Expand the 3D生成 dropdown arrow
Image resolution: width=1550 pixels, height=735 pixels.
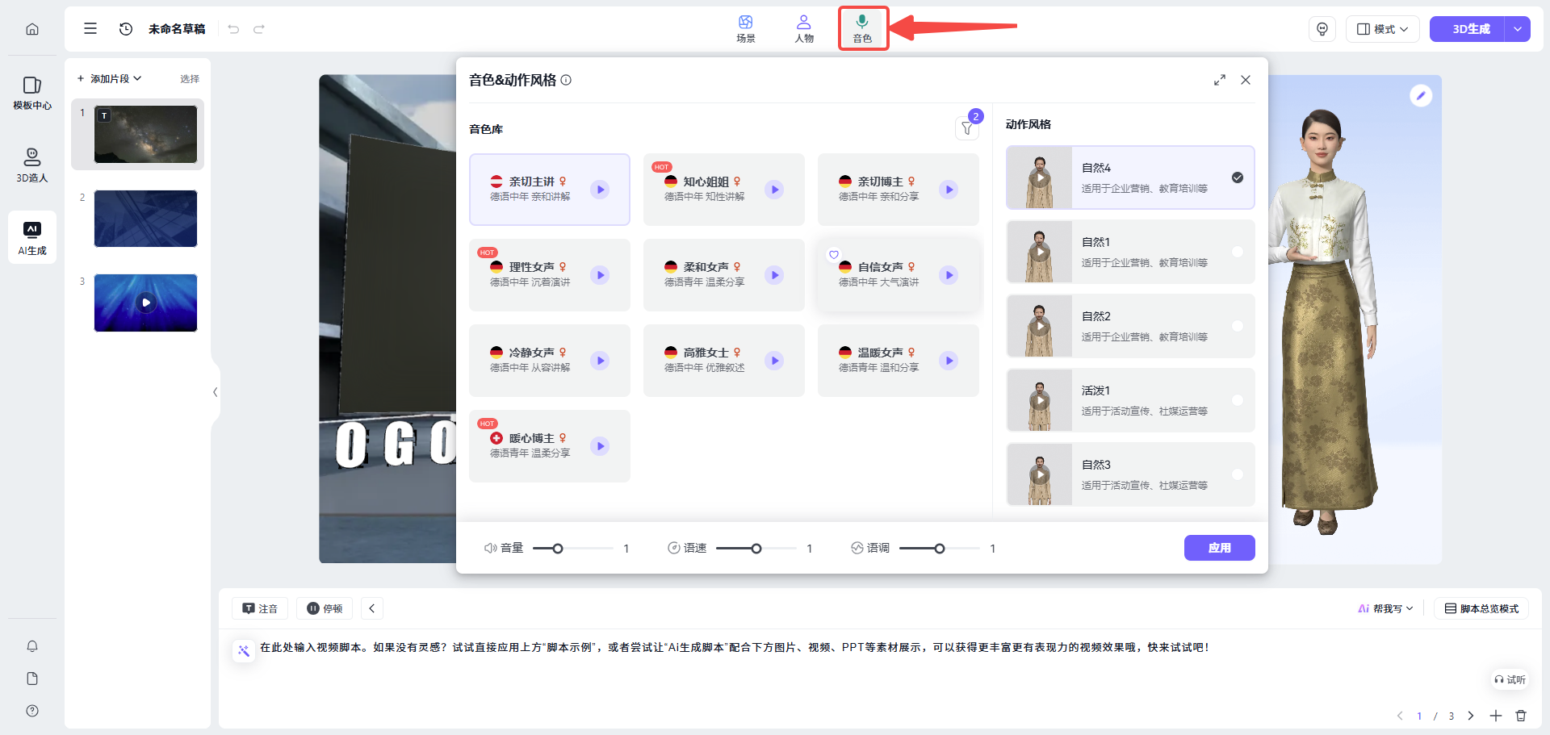point(1518,29)
